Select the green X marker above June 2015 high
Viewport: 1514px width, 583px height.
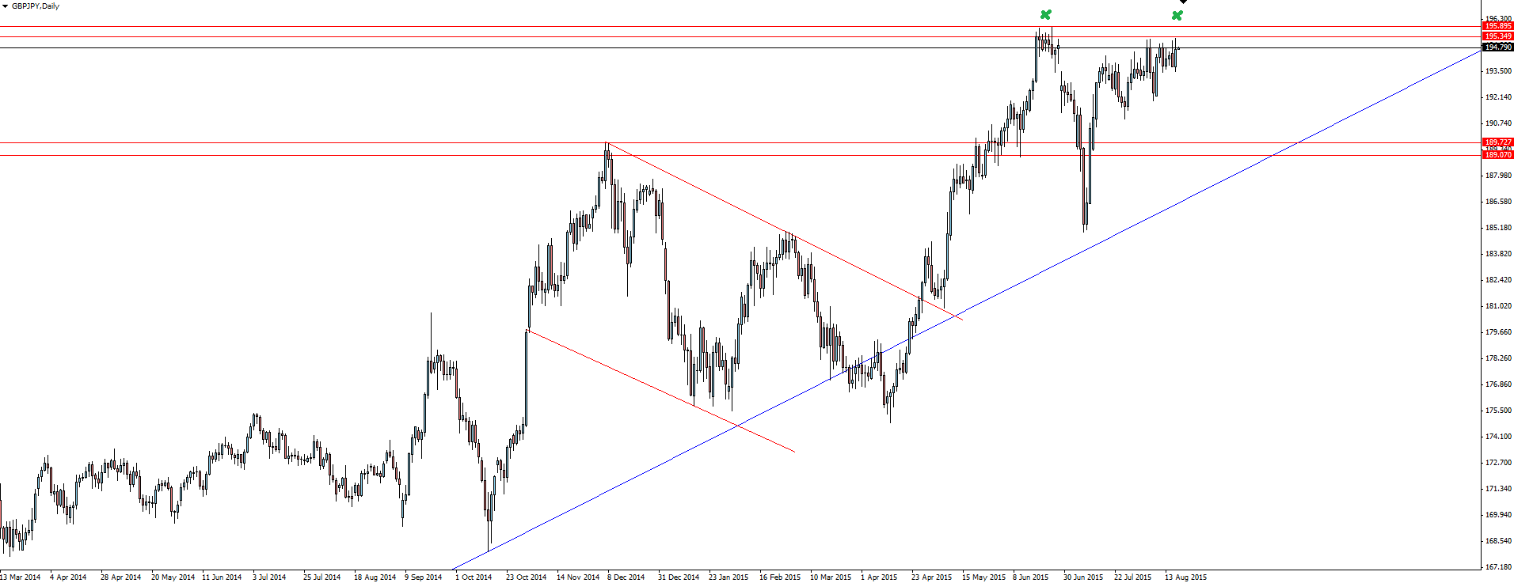[x=1046, y=14]
